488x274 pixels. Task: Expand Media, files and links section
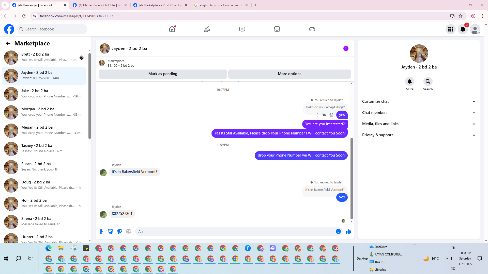tap(419, 124)
